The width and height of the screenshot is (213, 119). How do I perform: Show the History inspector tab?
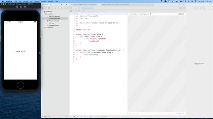click(x=198, y=8)
